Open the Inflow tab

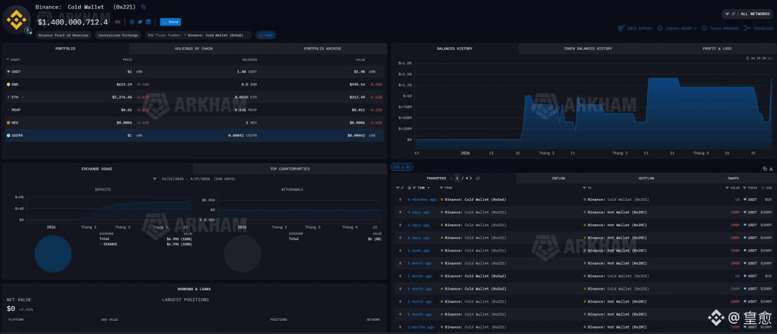[558, 178]
